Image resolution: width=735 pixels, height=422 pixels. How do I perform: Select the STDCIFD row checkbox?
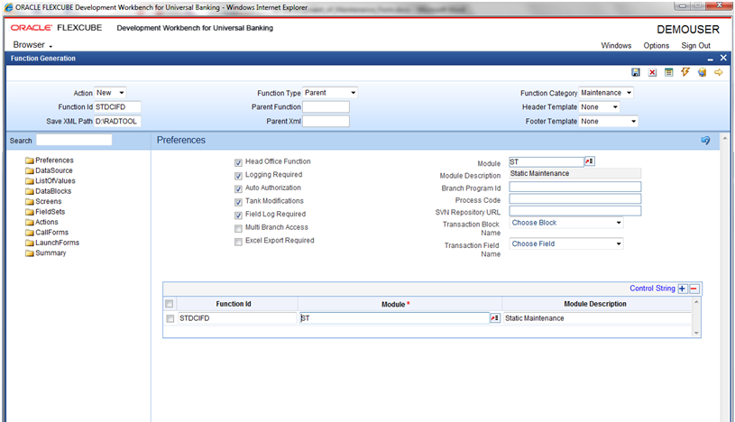pos(170,319)
